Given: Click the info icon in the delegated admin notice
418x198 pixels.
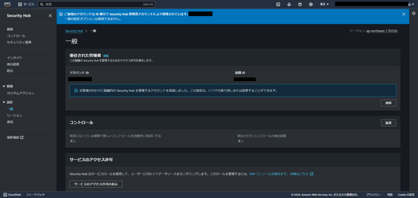Looking at the screenshot, I should 76,90.
